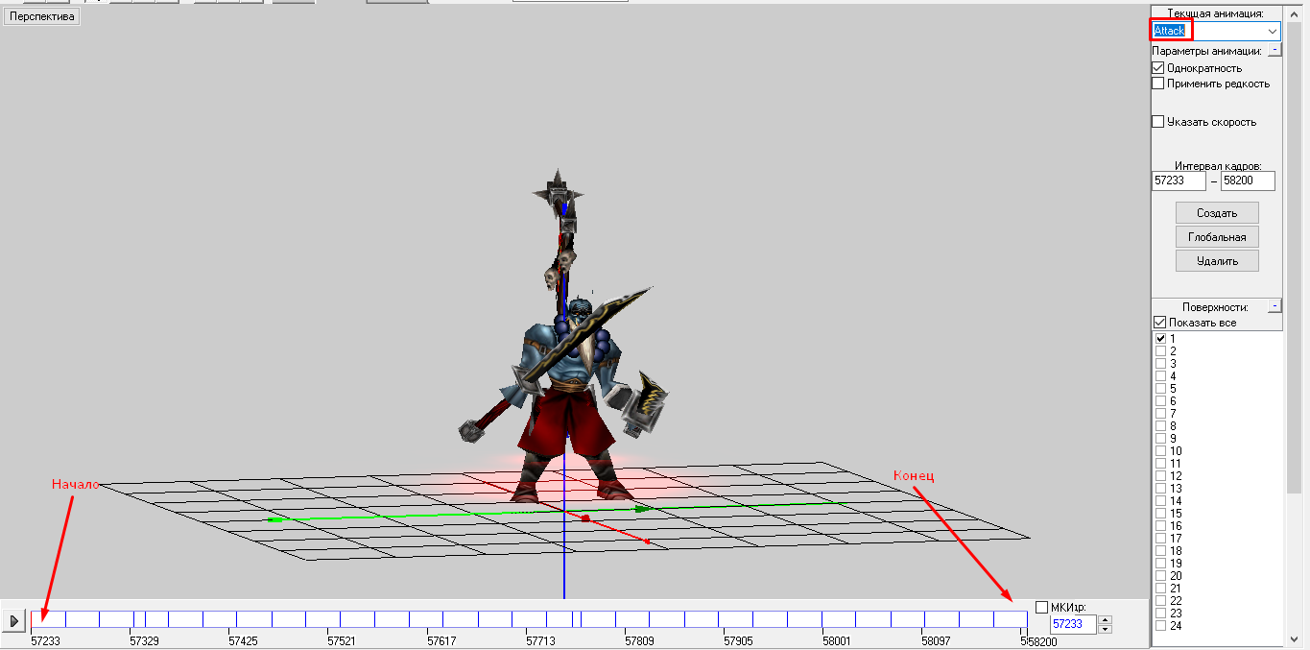The width and height of the screenshot is (1310, 650).
Task: Check surface 2 checkbox
Action: (x=1160, y=351)
